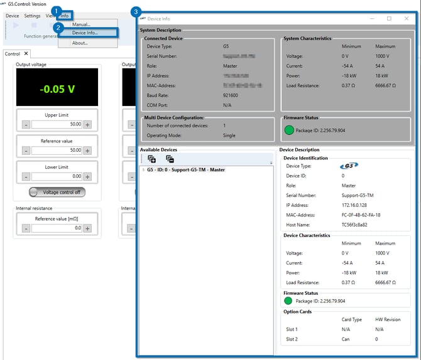Click the internal resistance mΩ field
Image resolution: width=421 pixels, height=360 pixels.
click(x=57, y=228)
